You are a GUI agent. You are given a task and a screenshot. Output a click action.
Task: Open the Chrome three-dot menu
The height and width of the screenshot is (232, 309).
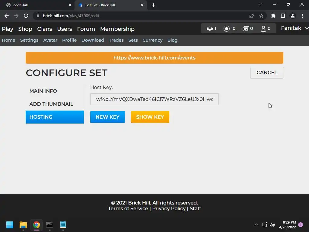302,16
